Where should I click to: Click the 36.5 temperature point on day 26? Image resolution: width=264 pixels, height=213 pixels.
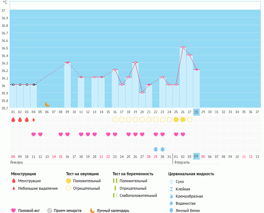pyautogui.click(x=183, y=47)
